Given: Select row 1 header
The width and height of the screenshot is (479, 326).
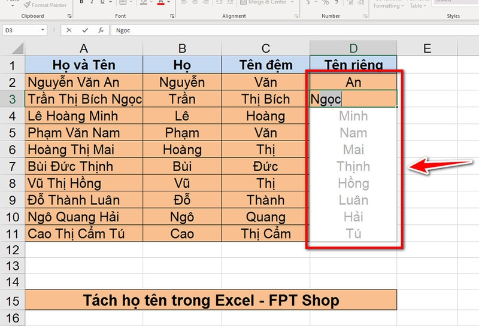Looking at the screenshot, I should coord(12,65).
